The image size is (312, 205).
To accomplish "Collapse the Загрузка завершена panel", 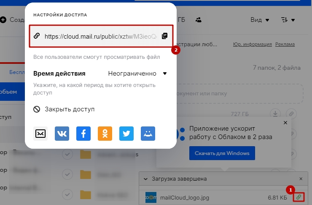I will tap(146, 179).
